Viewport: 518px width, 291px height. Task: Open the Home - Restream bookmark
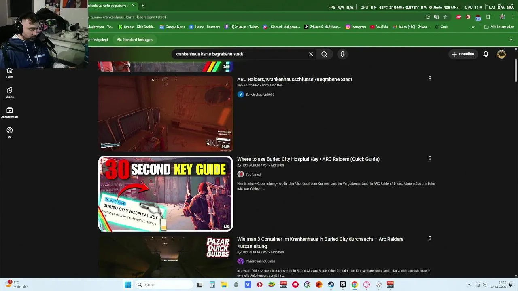coord(205,27)
